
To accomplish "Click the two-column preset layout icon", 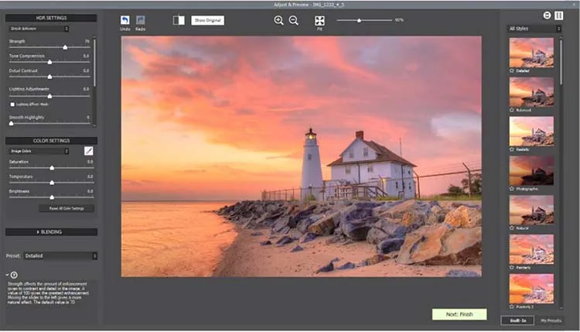I will pyautogui.click(x=559, y=15).
